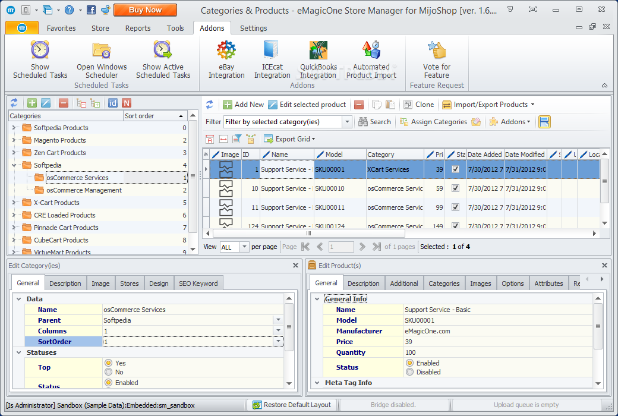618x416 pixels.
Task: Select category Status Enabled radio
Action: click(108, 383)
